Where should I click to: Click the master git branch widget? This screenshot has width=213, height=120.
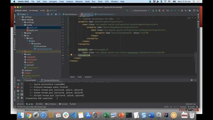[x=192, y=107]
